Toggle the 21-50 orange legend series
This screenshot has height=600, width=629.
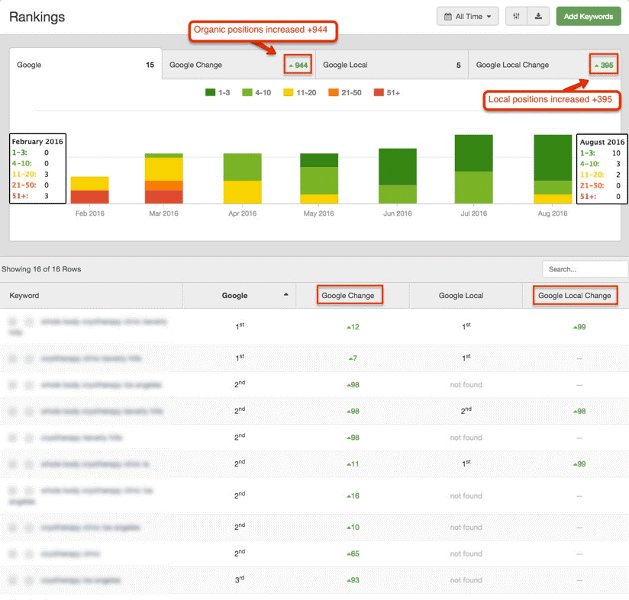334,92
